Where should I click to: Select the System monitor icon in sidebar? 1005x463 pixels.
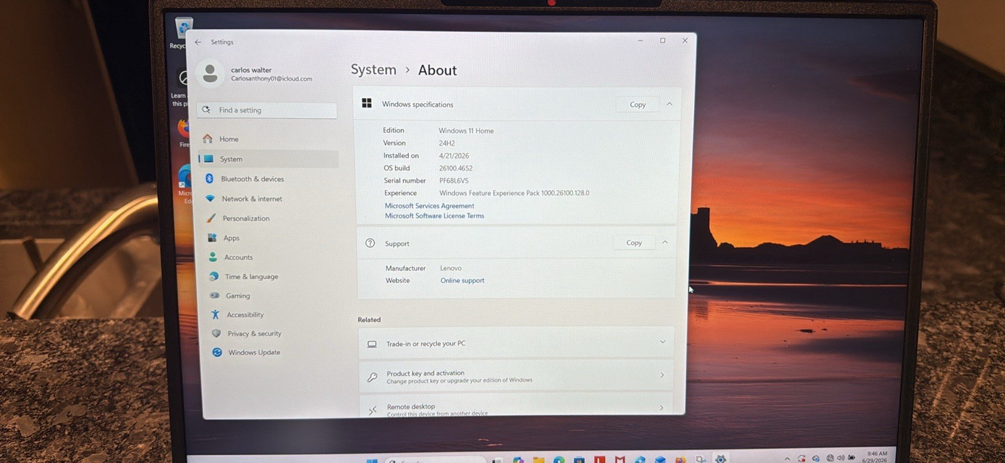[209, 159]
